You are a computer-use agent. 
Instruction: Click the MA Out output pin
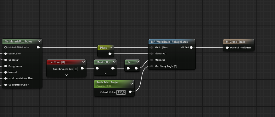coord(192,47)
